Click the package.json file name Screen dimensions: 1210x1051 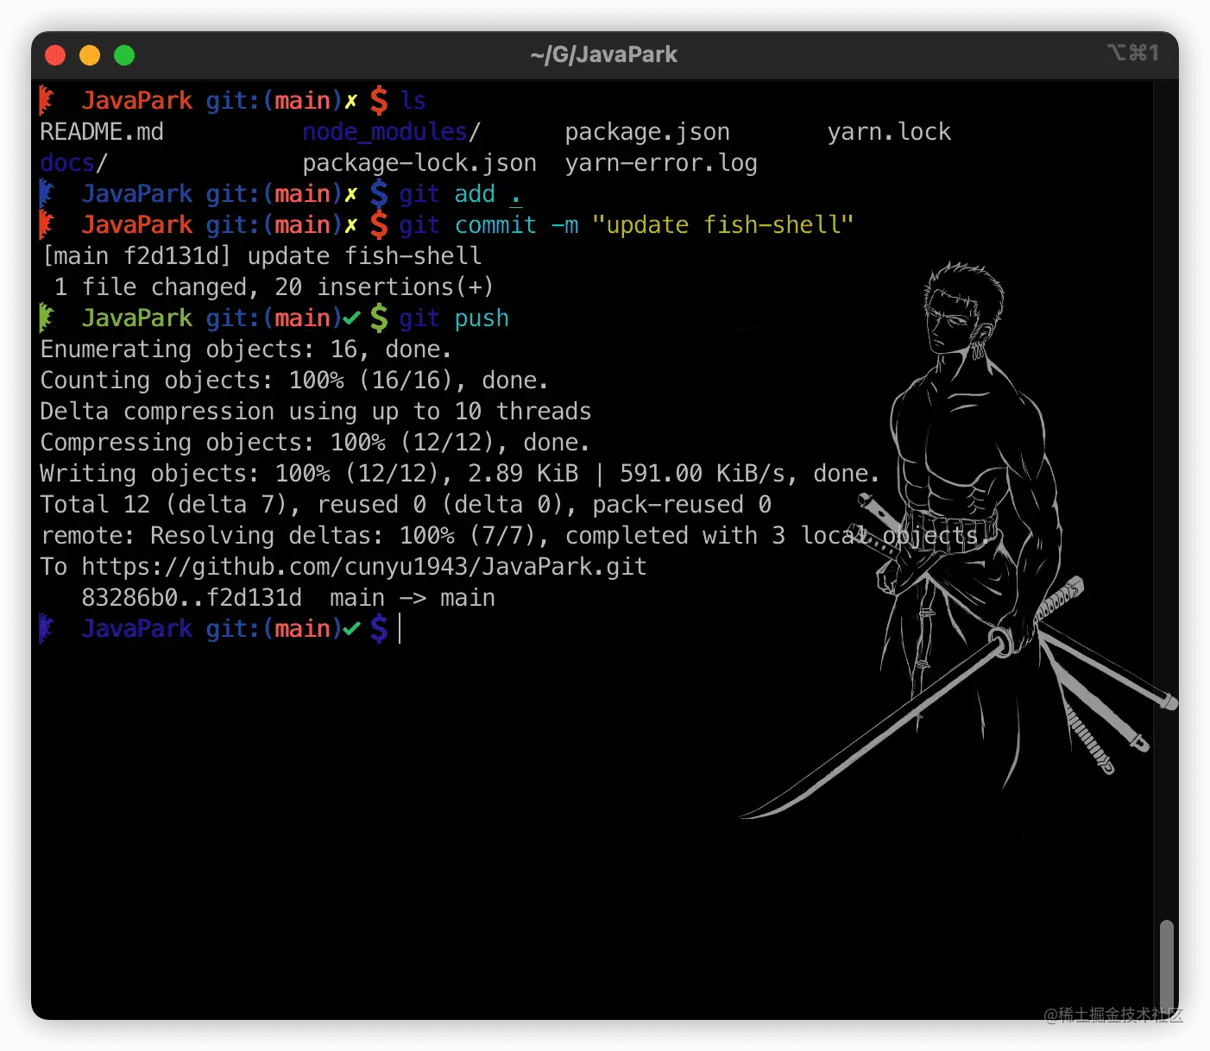647,132
